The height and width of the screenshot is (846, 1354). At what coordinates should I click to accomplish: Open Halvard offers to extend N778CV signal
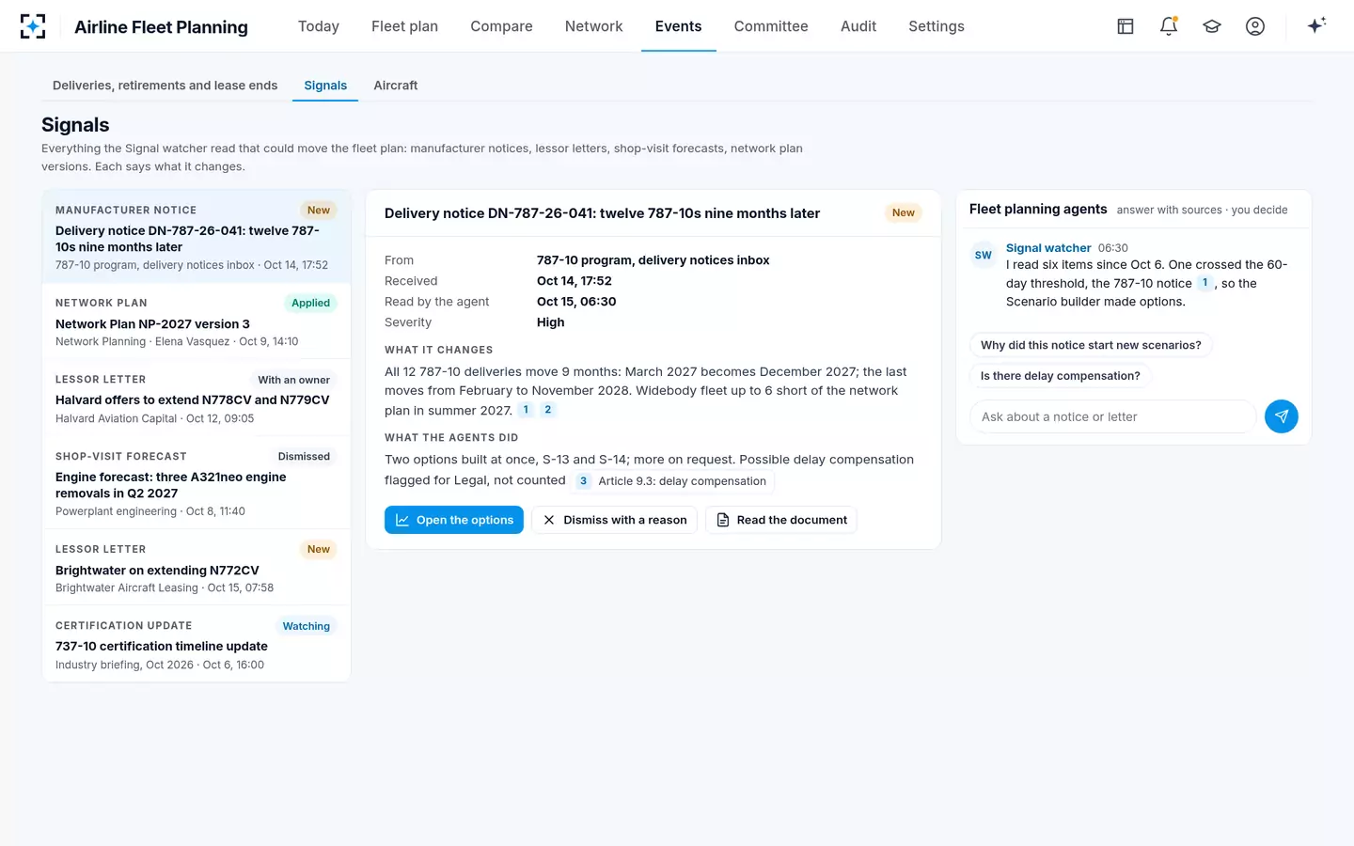pyautogui.click(x=197, y=399)
